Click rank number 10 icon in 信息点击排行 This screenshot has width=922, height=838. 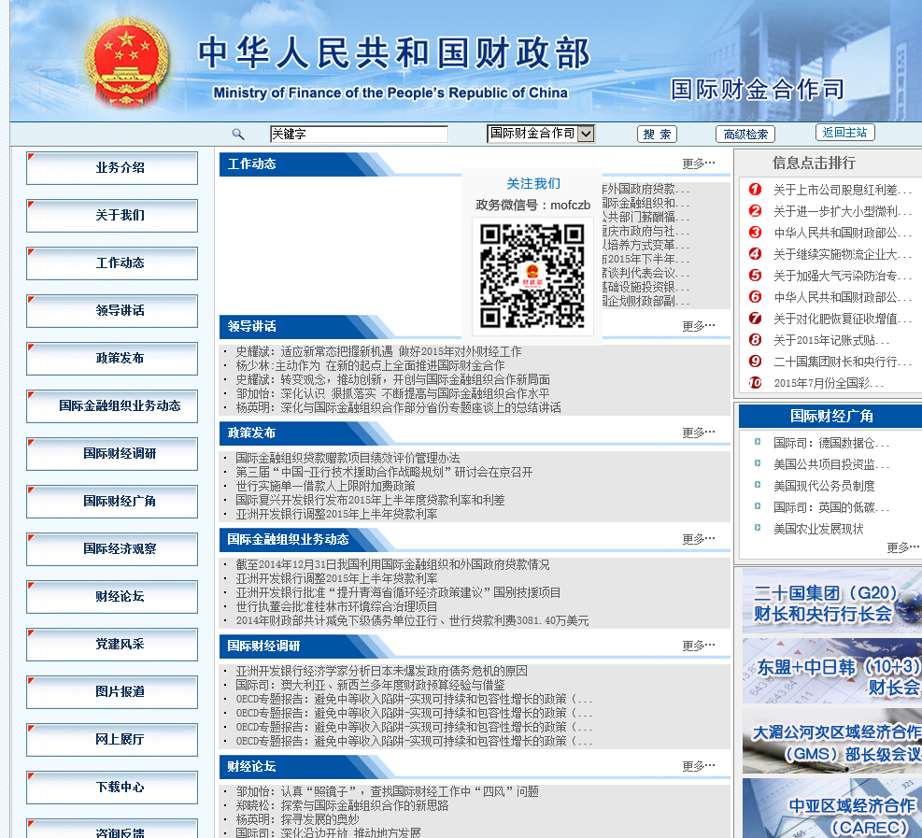(x=755, y=383)
